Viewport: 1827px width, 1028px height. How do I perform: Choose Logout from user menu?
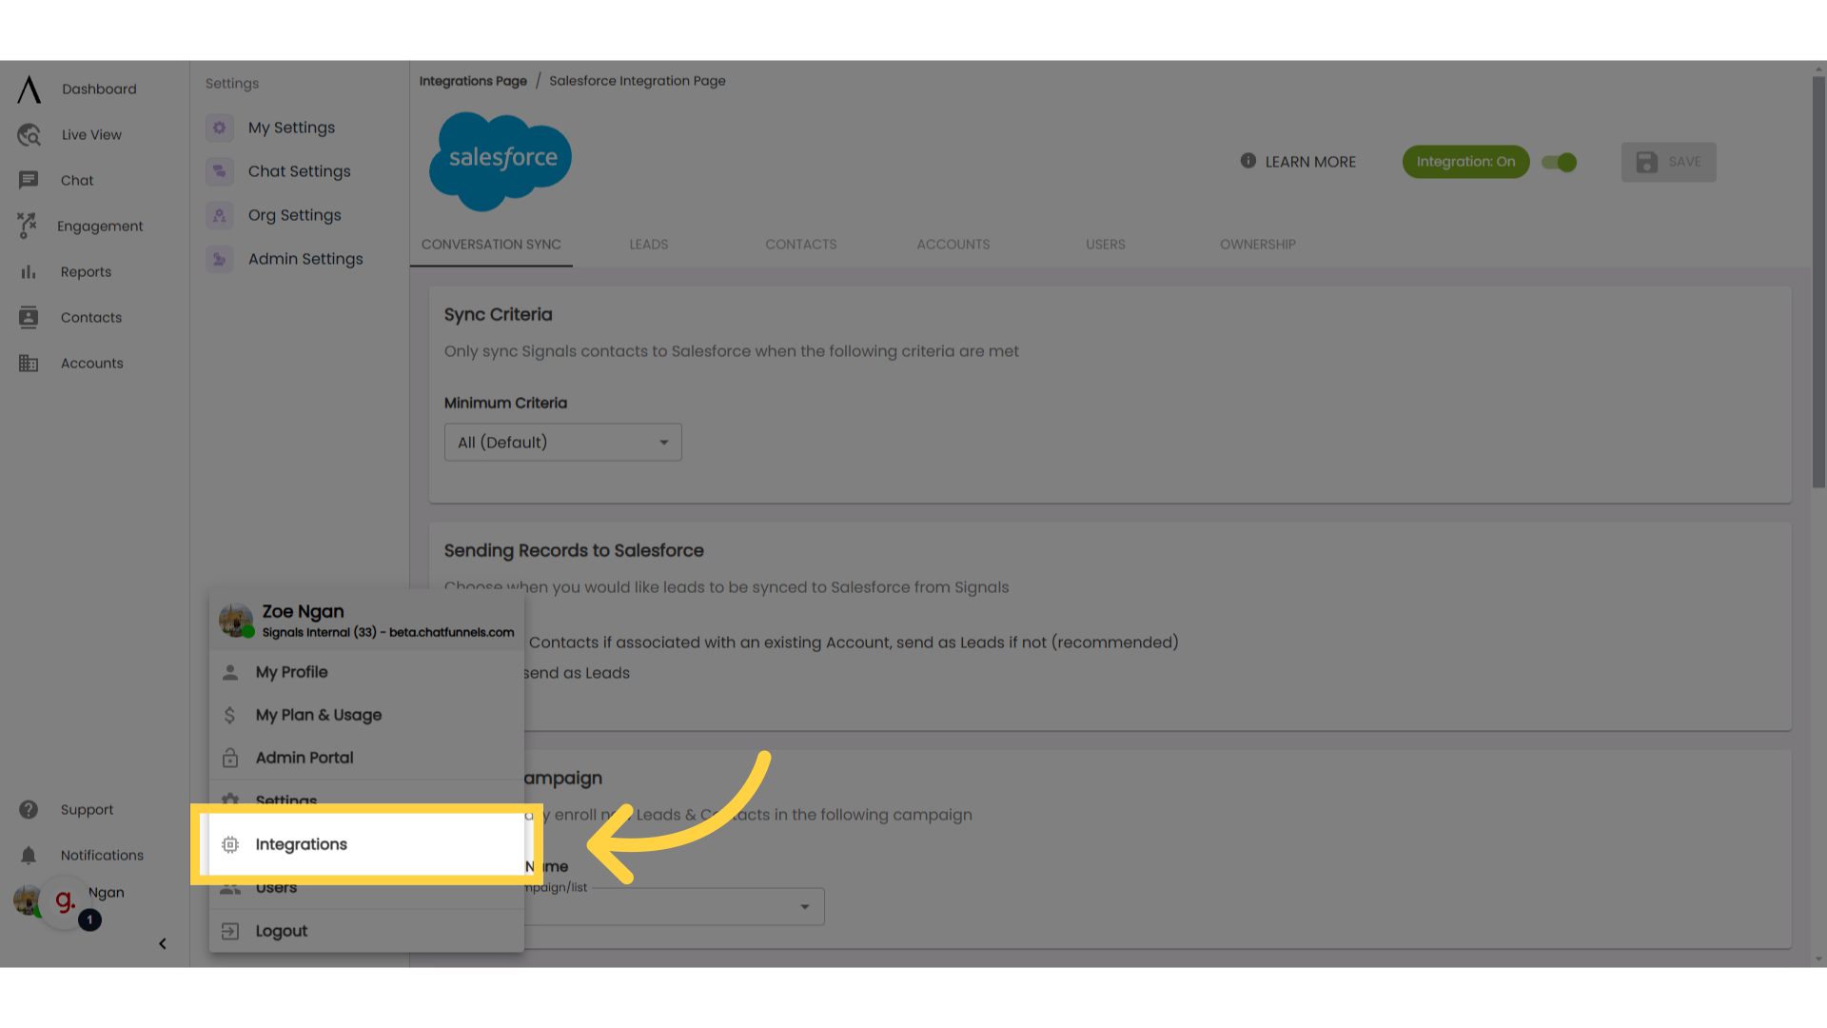366,931
